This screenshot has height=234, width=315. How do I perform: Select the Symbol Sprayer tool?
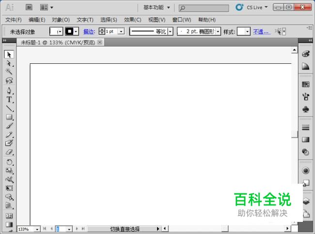[9, 197]
